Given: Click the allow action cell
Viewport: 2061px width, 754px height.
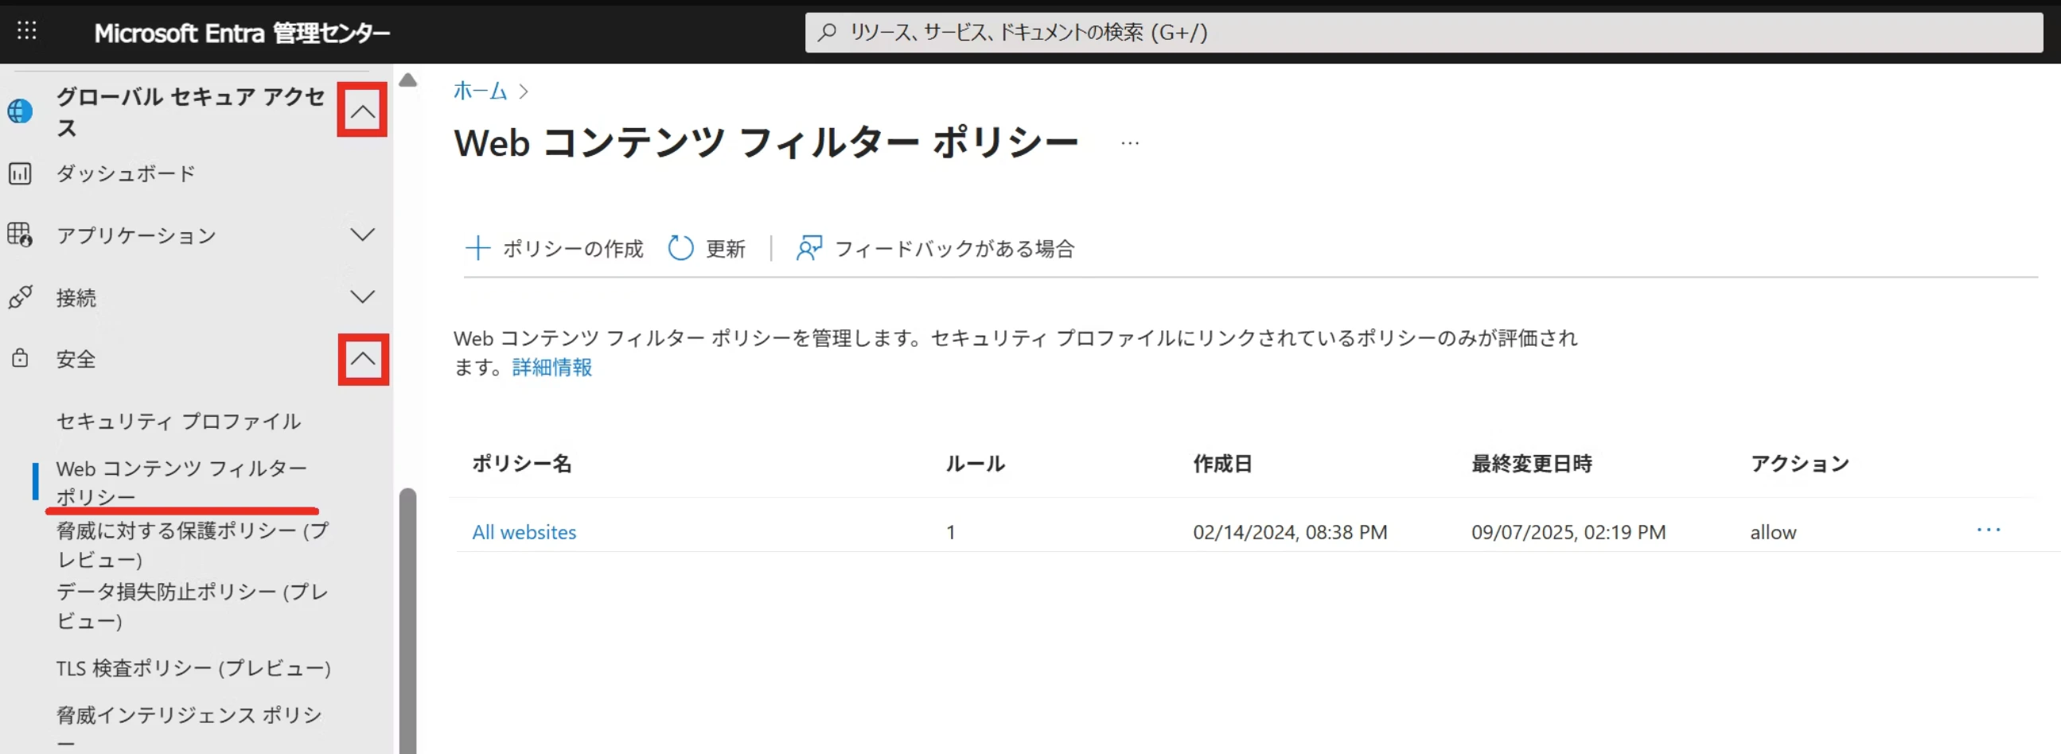Looking at the screenshot, I should 1773,532.
